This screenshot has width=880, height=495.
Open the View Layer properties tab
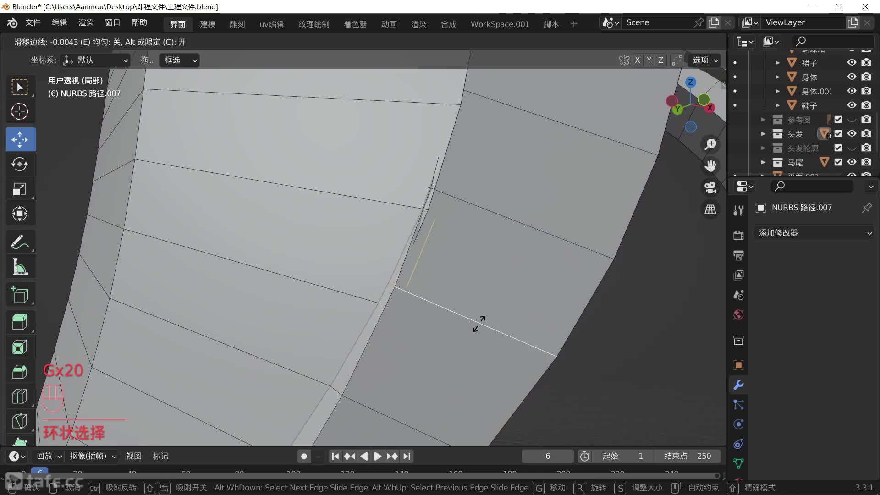738,275
